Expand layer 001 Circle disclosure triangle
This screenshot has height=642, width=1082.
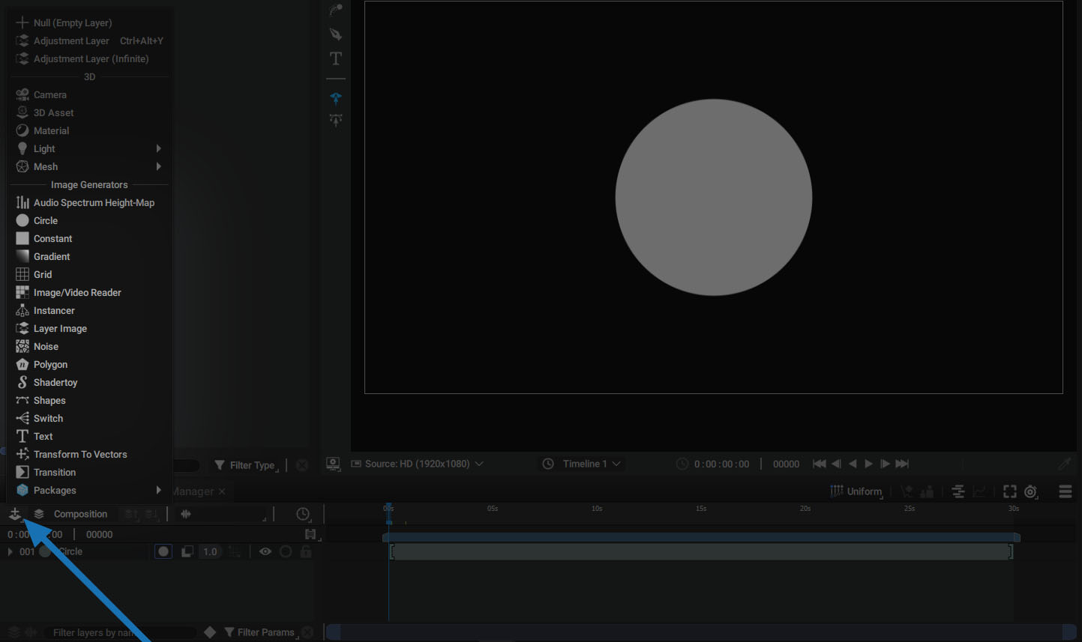10,551
